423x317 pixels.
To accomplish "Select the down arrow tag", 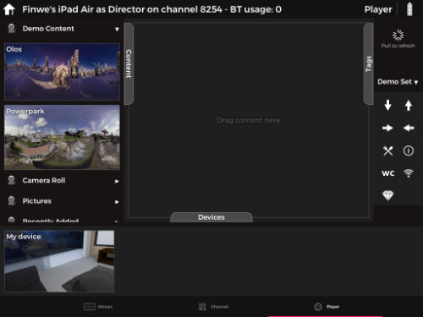I will point(387,106).
